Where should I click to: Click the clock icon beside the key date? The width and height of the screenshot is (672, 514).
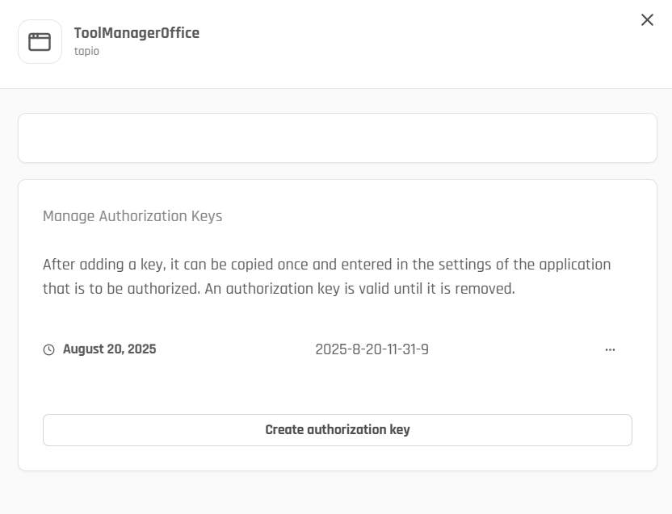click(49, 350)
